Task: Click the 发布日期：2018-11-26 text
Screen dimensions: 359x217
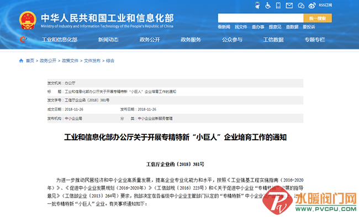Action: tap(138, 109)
